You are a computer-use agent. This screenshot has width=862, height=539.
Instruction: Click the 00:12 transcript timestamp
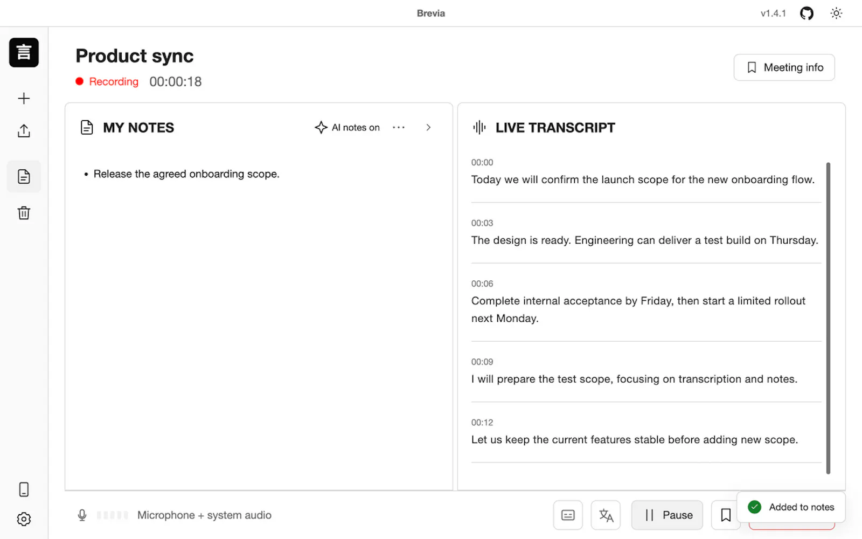click(x=482, y=423)
